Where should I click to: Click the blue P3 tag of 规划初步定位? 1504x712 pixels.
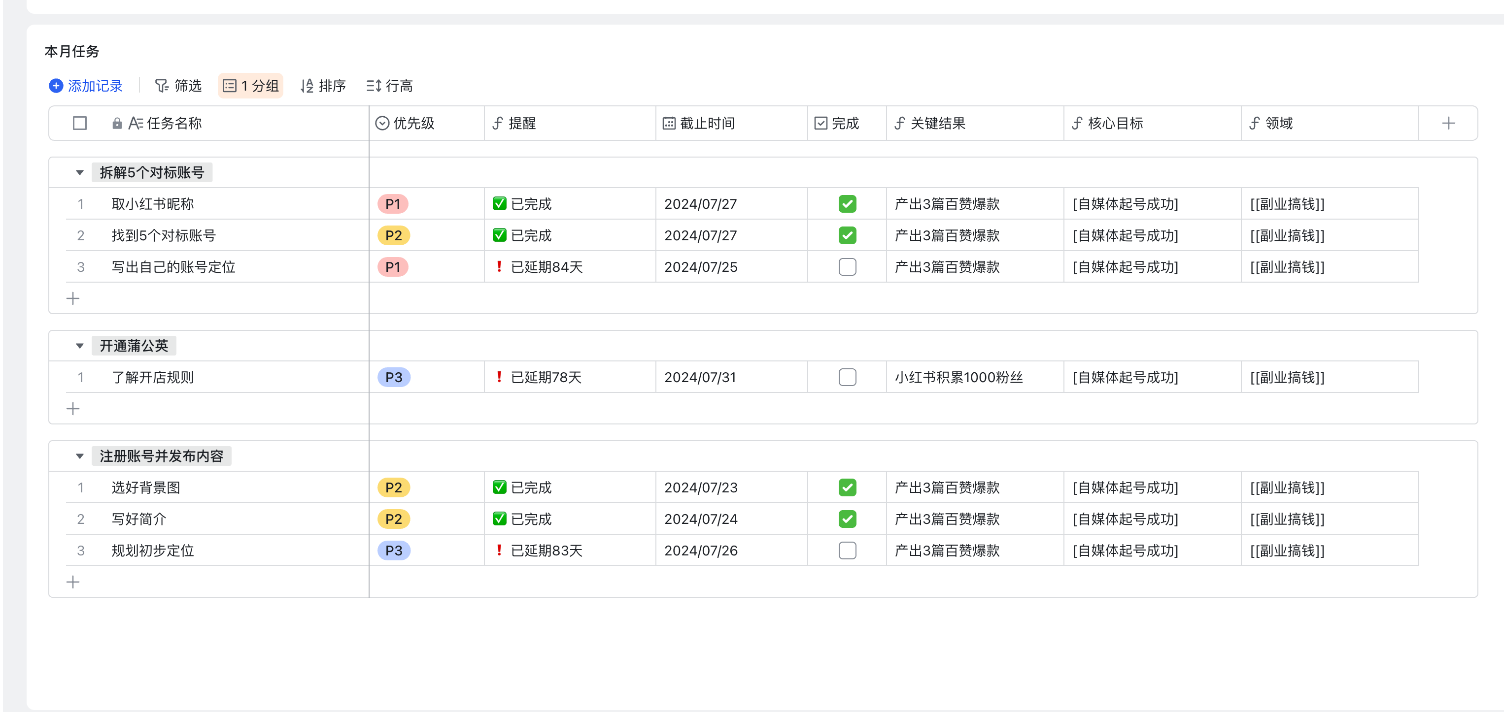(x=394, y=550)
